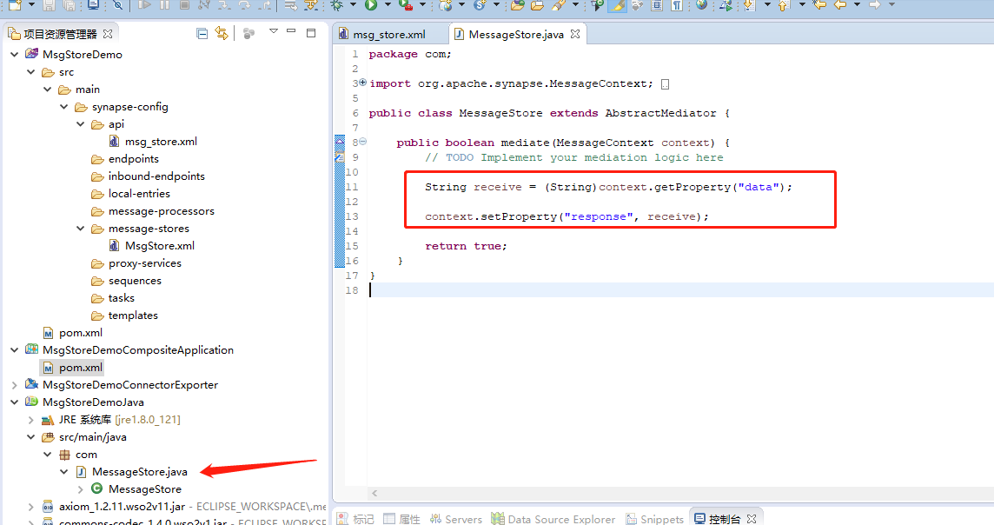
Task: Close the 项目资源管理器 view
Action: [108, 34]
